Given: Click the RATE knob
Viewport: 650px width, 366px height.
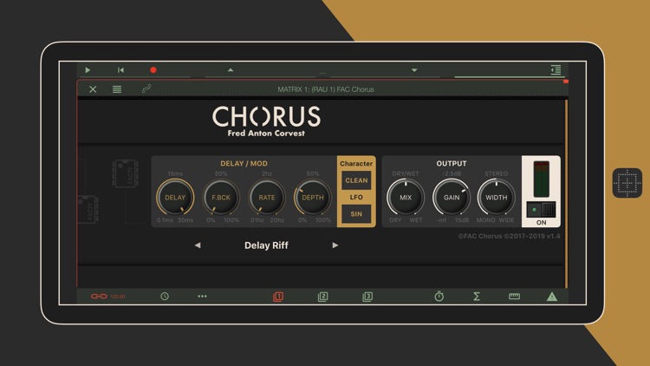Looking at the screenshot, I should [x=267, y=198].
